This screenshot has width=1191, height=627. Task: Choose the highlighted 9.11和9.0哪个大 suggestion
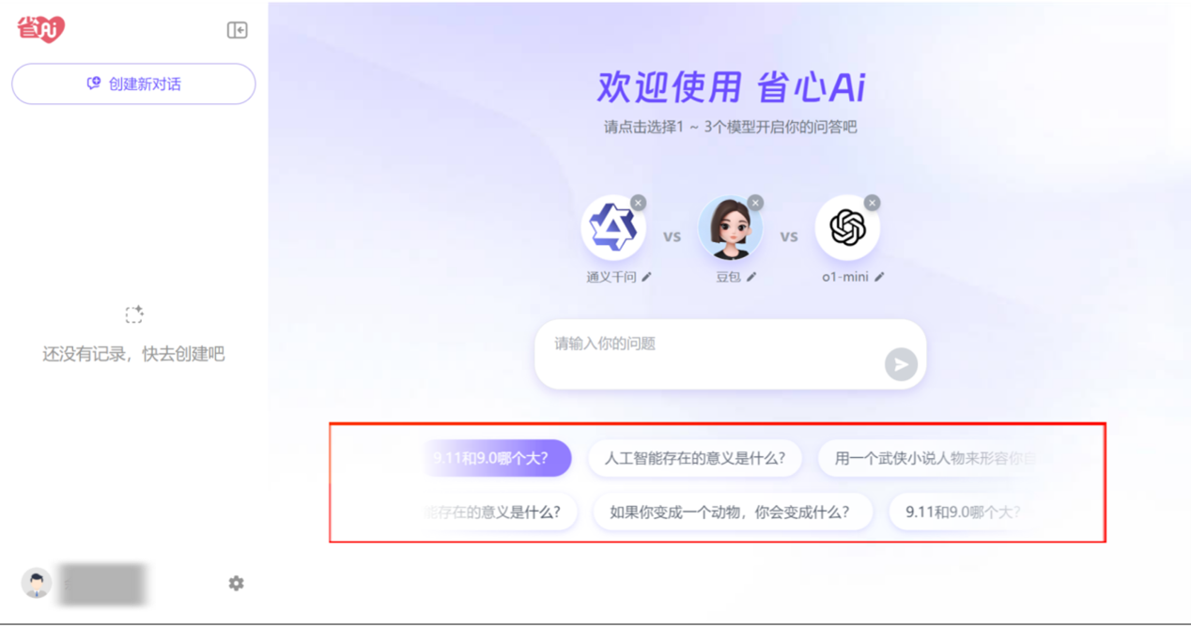(496, 459)
